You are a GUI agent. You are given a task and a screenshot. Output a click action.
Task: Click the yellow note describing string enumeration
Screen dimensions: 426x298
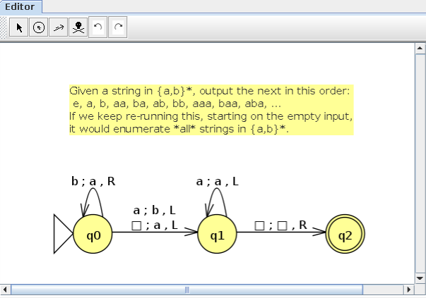coord(211,110)
